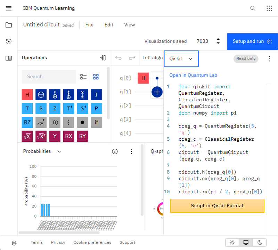Image resolution: width=278 pixels, height=250 pixels.
Task: Select the RX gate
Action: point(68,136)
